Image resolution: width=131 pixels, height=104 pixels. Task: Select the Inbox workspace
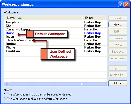[10, 37]
